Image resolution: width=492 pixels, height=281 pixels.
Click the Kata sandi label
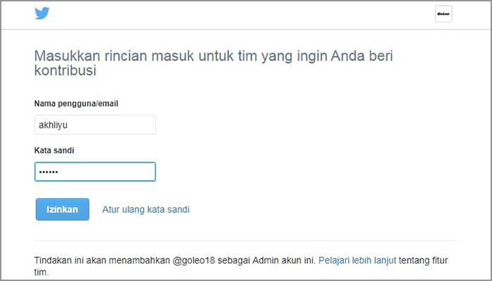56,150
